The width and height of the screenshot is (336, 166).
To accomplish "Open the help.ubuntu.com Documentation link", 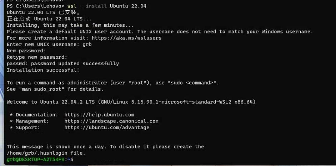I will pyautogui.click(x=99, y=115).
